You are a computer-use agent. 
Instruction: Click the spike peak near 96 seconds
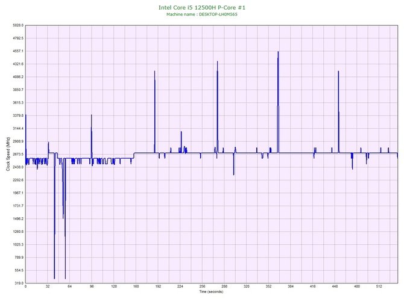pos(91,115)
